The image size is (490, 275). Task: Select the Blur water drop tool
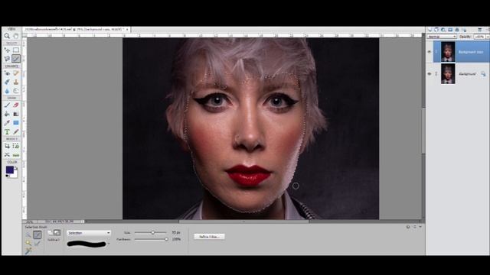point(7,91)
